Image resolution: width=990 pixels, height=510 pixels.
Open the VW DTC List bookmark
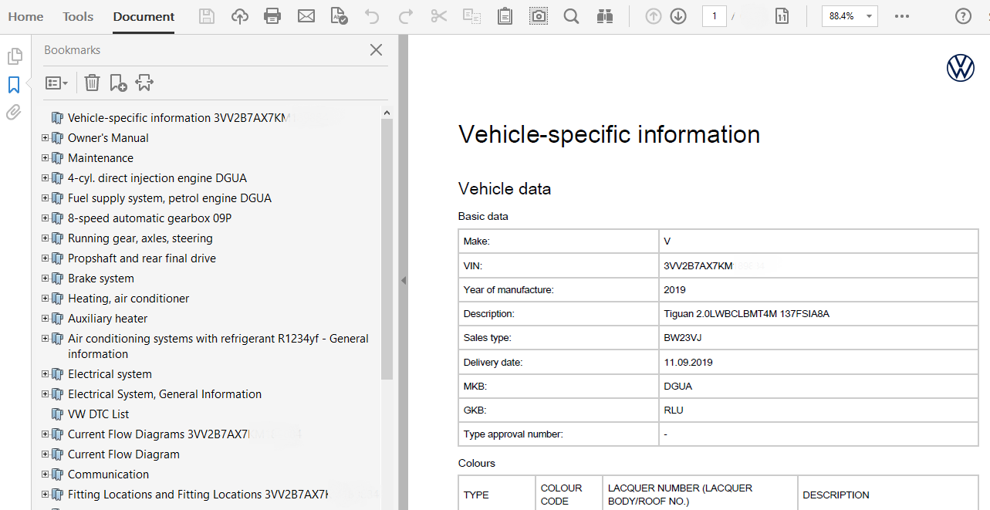[x=98, y=414]
